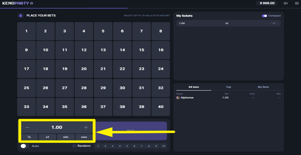
Task: Select cell number 26
Action: pyautogui.click(x=45, y=88)
